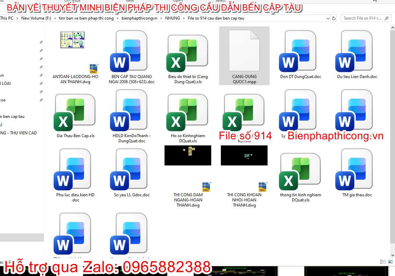This screenshot has height=276, width=395.
Task: Refresh the current folder view
Action: pos(334,19)
